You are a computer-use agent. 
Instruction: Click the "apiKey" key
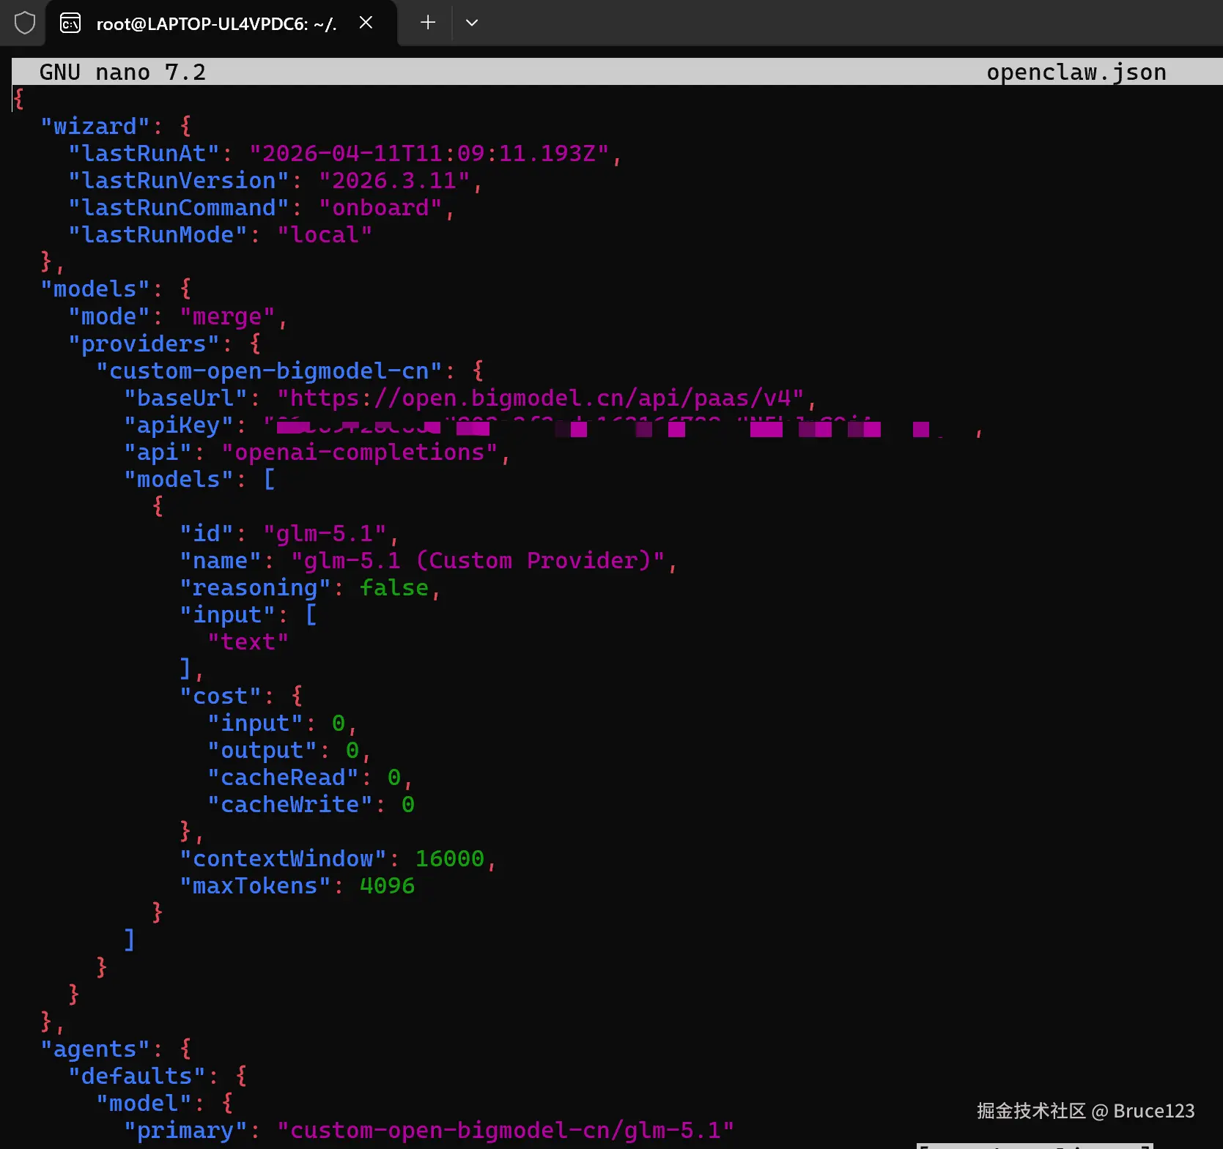tap(178, 425)
